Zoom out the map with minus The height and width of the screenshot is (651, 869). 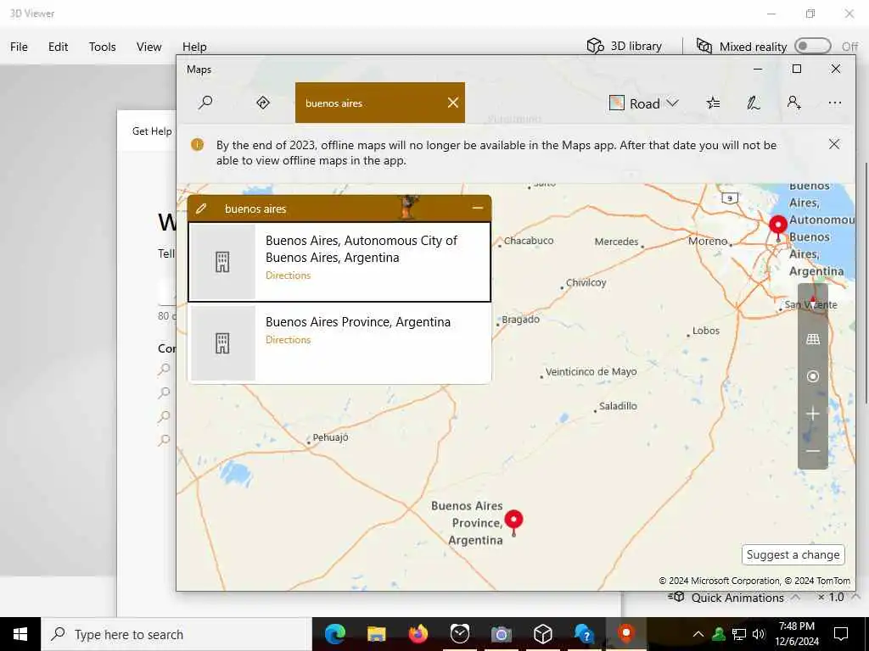[x=813, y=451]
